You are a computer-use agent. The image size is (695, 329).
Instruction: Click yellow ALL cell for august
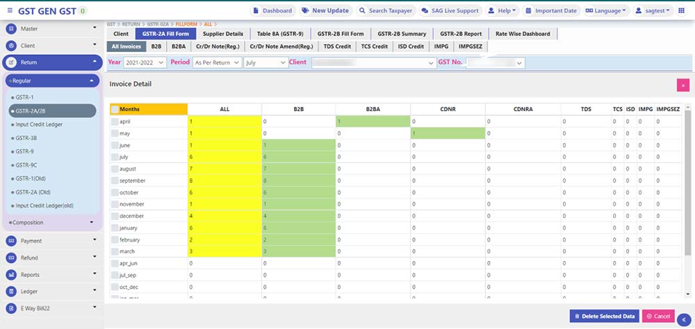[224, 169]
